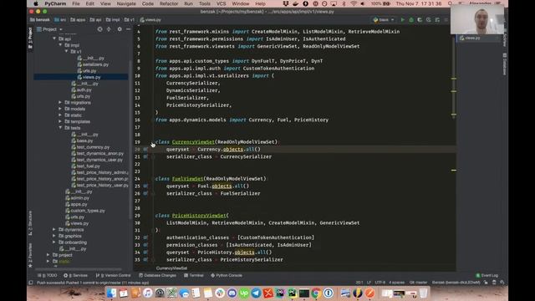Click the FuelViewSet class name

tap(187, 179)
